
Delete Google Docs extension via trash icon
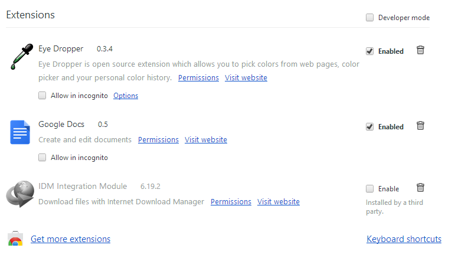tap(420, 126)
